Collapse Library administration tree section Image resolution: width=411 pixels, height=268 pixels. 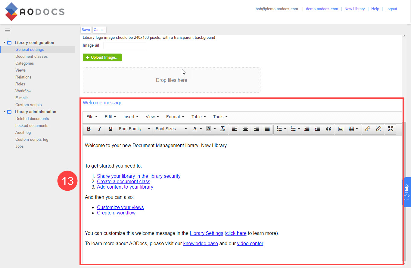(5, 112)
